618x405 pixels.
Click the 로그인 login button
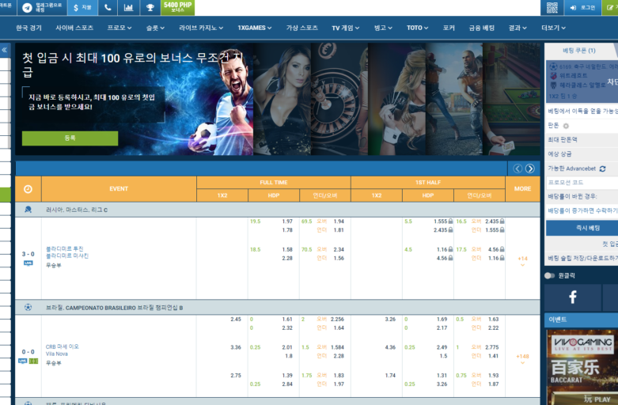(582, 7)
